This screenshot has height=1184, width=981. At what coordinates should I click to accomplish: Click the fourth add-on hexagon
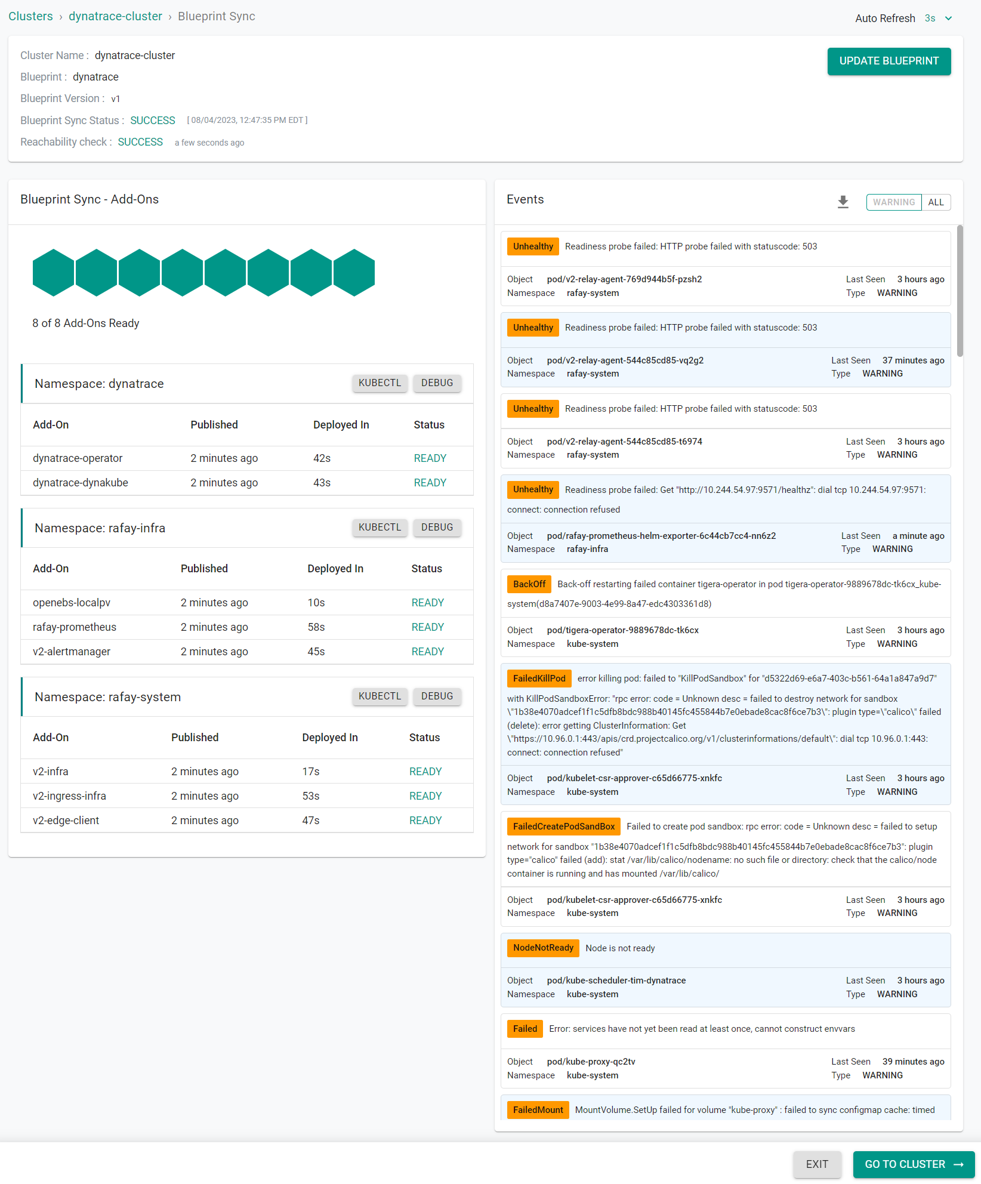click(183, 273)
